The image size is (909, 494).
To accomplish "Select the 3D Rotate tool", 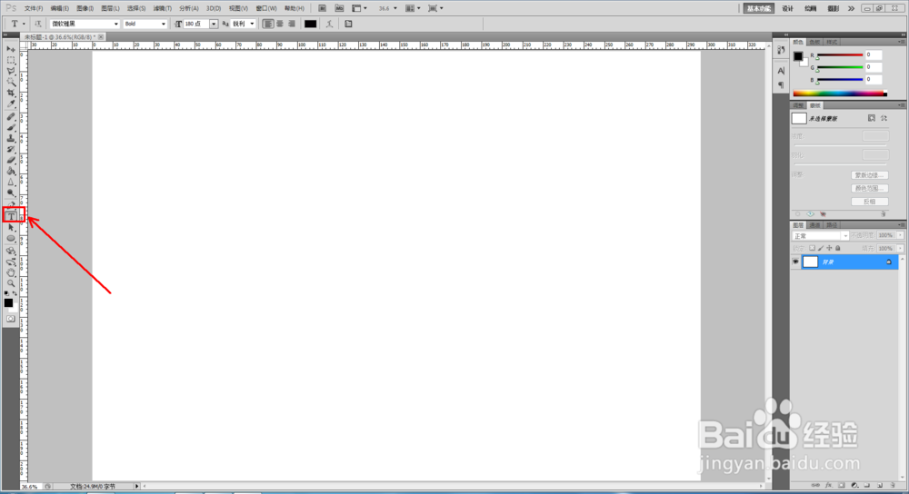I will pos(10,251).
